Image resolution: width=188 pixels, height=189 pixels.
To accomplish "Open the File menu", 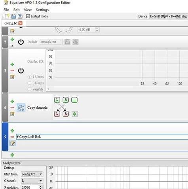I will click(x=6, y=10).
